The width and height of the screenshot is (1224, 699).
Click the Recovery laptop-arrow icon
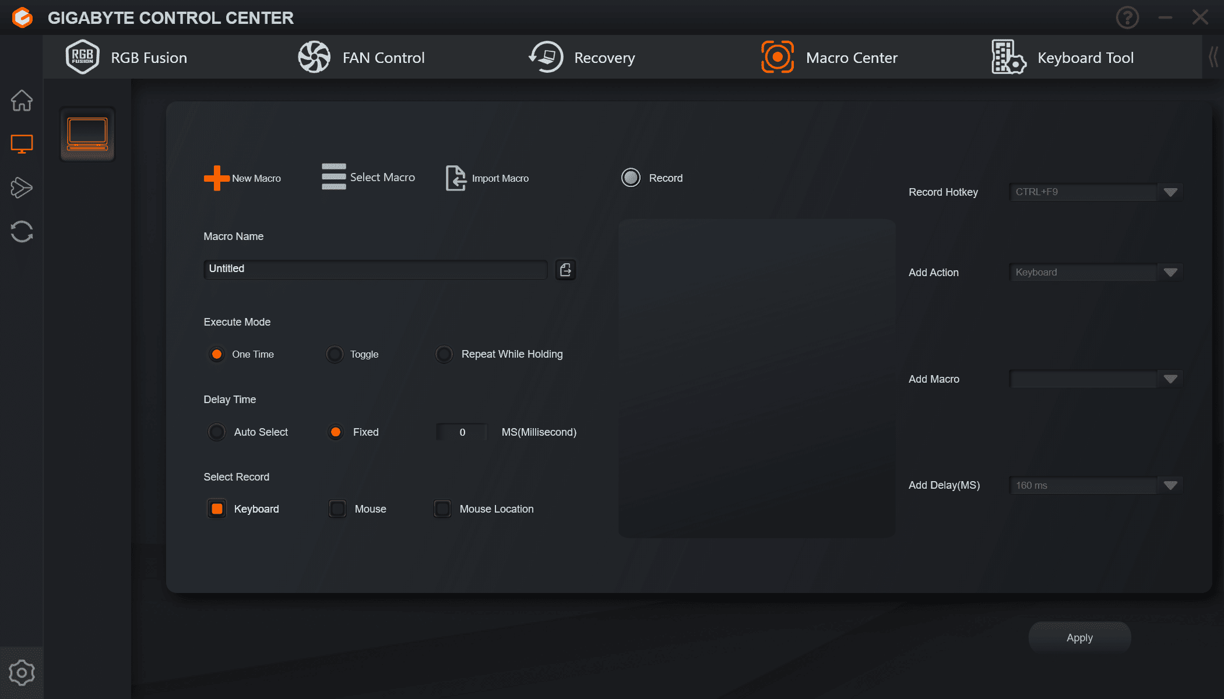[x=546, y=57]
